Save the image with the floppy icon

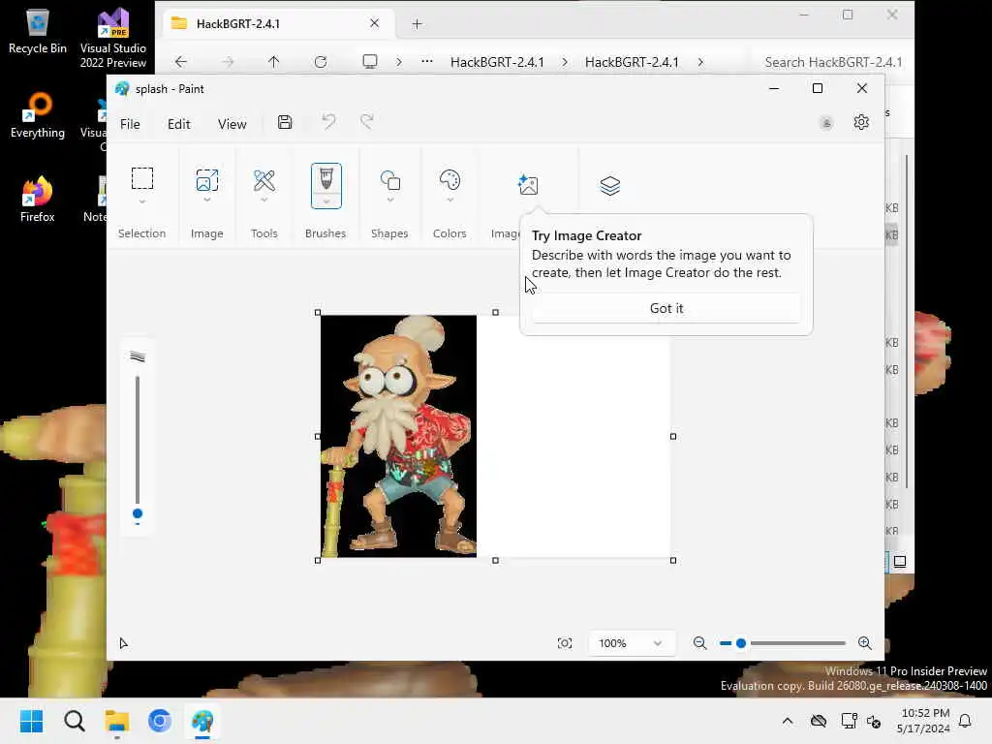(x=285, y=122)
